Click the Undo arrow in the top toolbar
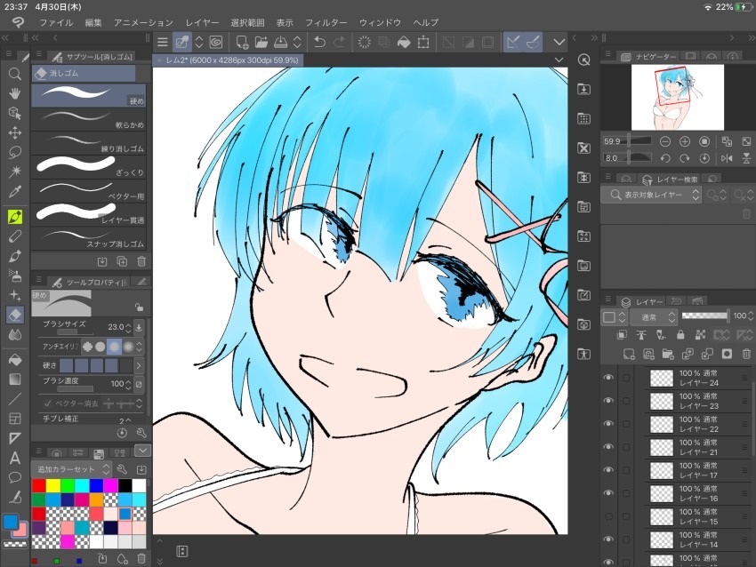Image resolution: width=756 pixels, height=567 pixels. point(320,42)
